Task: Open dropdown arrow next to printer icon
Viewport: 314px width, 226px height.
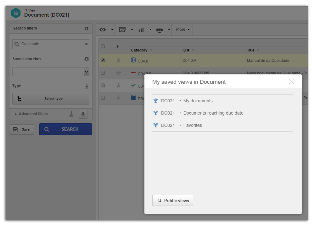Action: (x=169, y=30)
